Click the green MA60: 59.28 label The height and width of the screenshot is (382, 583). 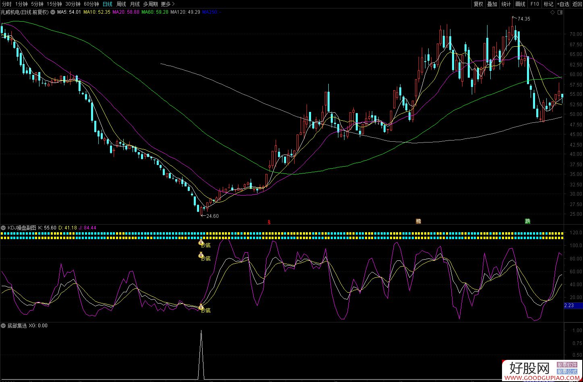155,12
